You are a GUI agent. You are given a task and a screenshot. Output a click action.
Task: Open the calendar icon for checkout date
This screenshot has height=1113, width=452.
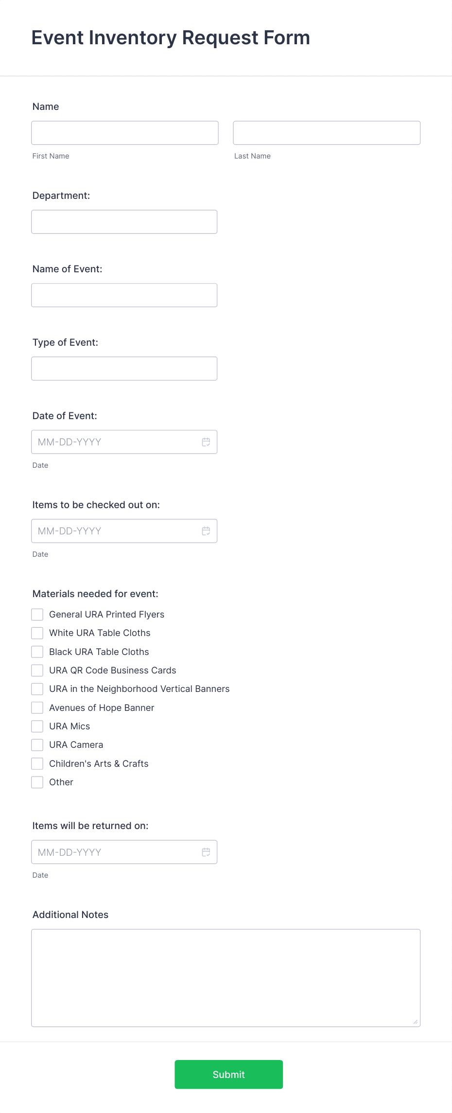click(206, 530)
